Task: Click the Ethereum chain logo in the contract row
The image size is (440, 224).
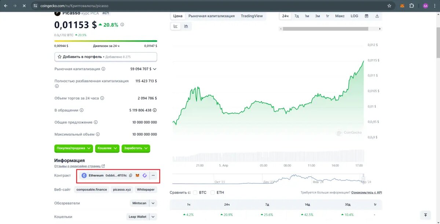Action: tap(84, 176)
